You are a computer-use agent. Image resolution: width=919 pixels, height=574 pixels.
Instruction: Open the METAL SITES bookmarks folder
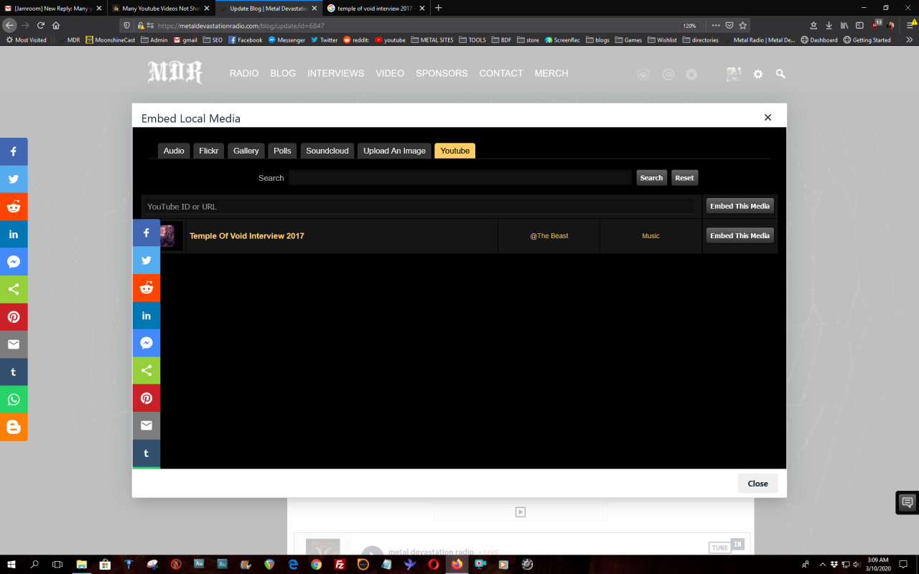[x=432, y=40]
